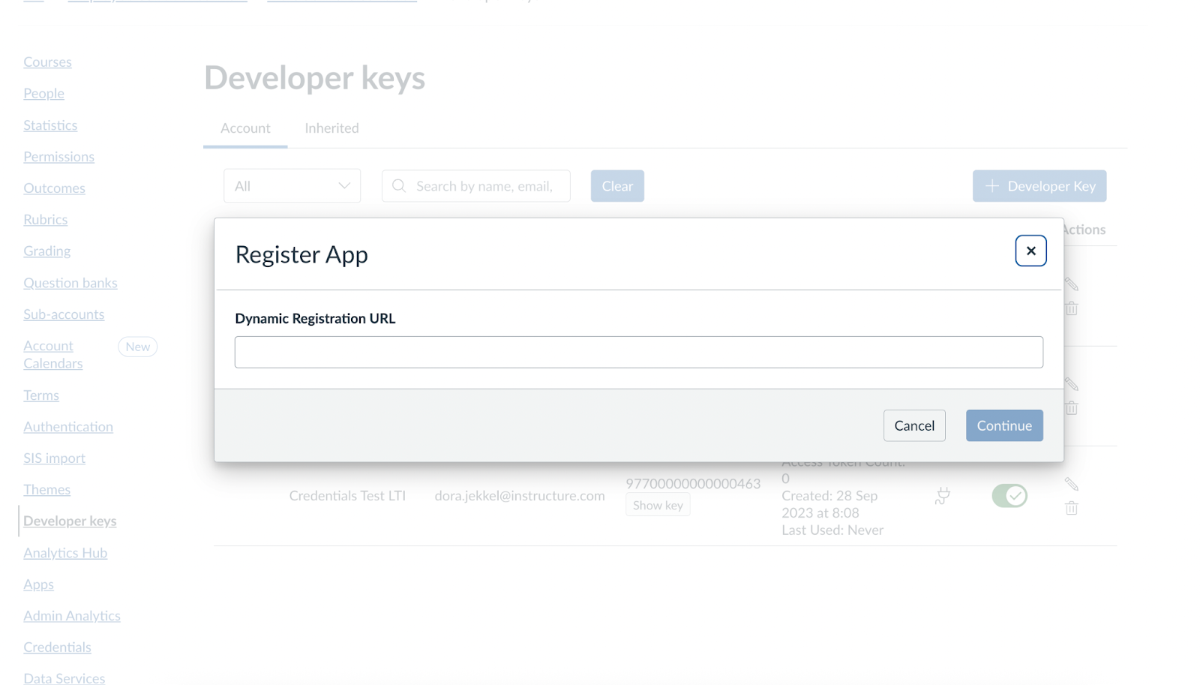Open Grading in the sidebar
This screenshot has height=685, width=1200.
click(x=46, y=251)
